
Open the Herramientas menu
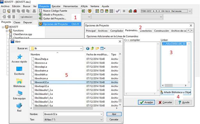click(71, 6)
